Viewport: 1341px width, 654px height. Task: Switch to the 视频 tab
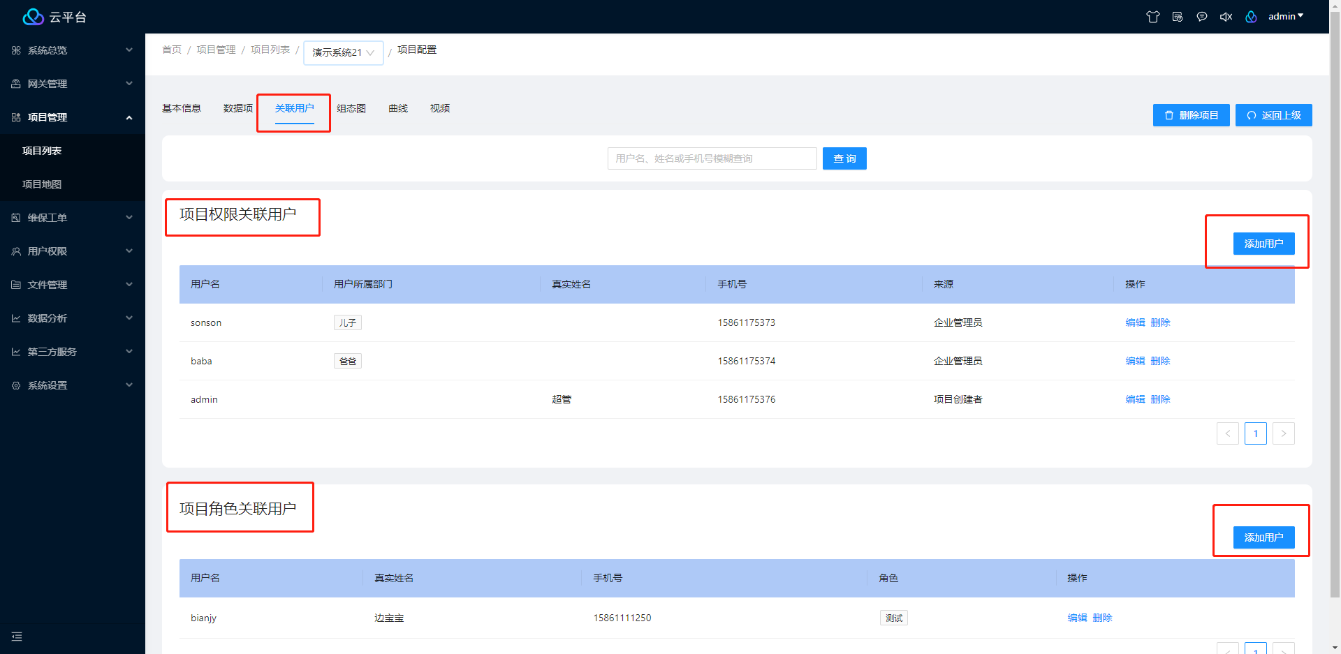click(440, 108)
